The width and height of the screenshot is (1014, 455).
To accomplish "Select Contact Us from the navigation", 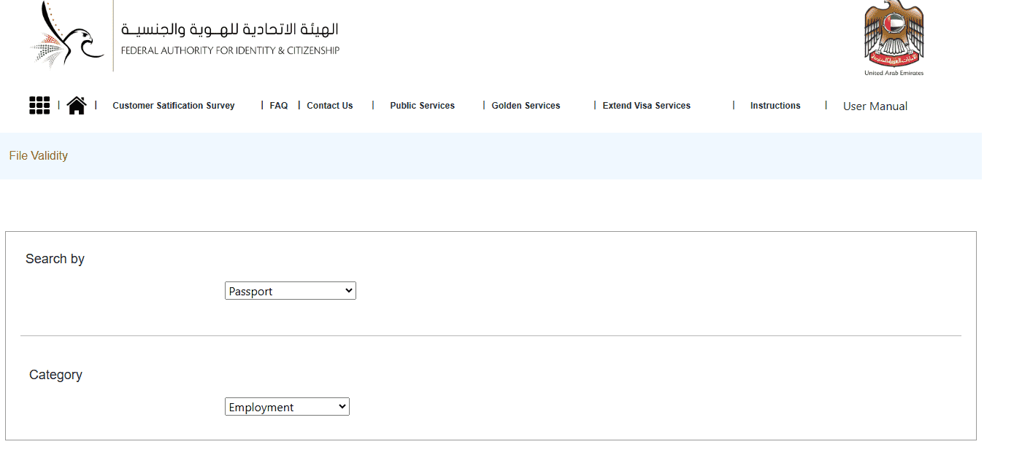I will click(329, 105).
